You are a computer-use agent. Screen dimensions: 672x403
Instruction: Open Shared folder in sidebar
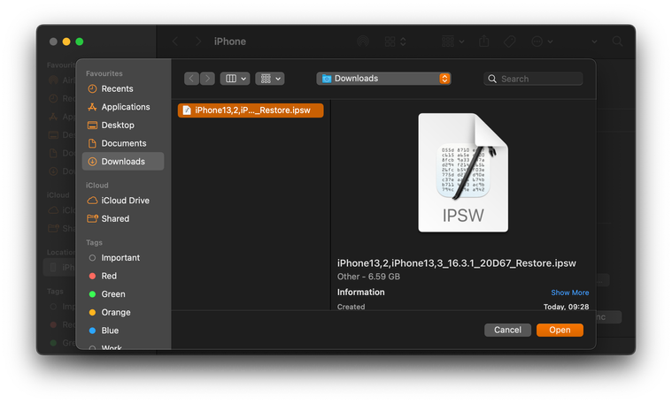click(x=115, y=218)
